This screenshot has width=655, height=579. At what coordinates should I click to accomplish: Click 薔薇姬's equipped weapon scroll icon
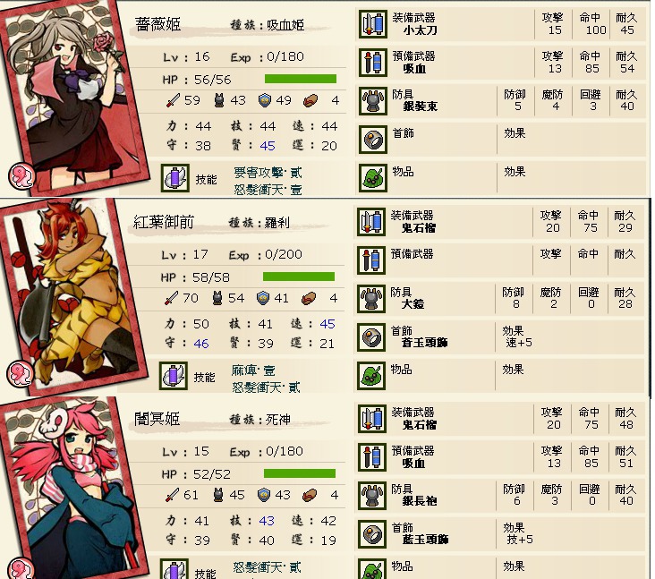pyautogui.click(x=372, y=24)
